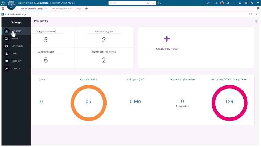Click the purple plus create icon
Image resolution: width=261 pixels, height=147 pixels.
point(167,39)
